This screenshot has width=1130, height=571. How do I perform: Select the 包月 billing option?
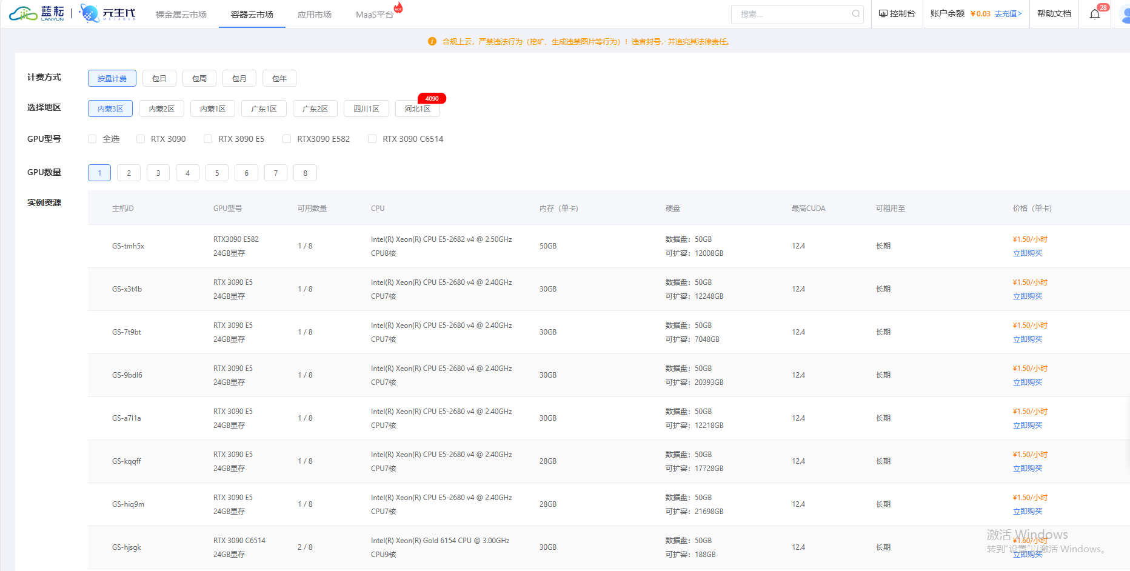[x=239, y=78]
